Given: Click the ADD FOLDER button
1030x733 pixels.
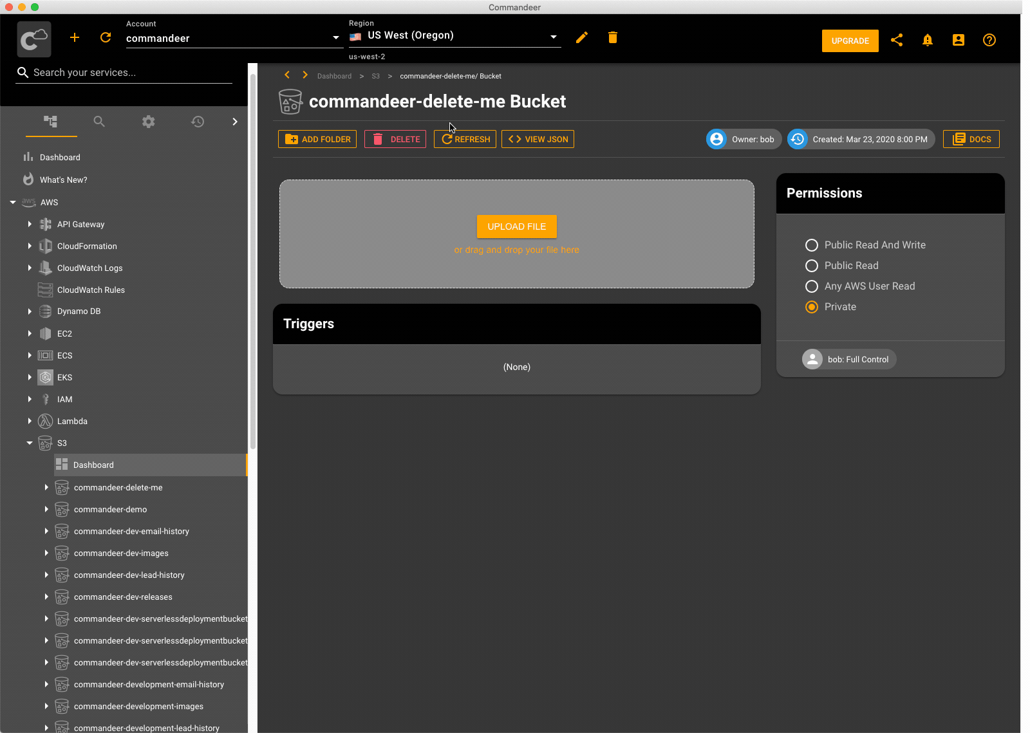Looking at the screenshot, I should click(317, 139).
